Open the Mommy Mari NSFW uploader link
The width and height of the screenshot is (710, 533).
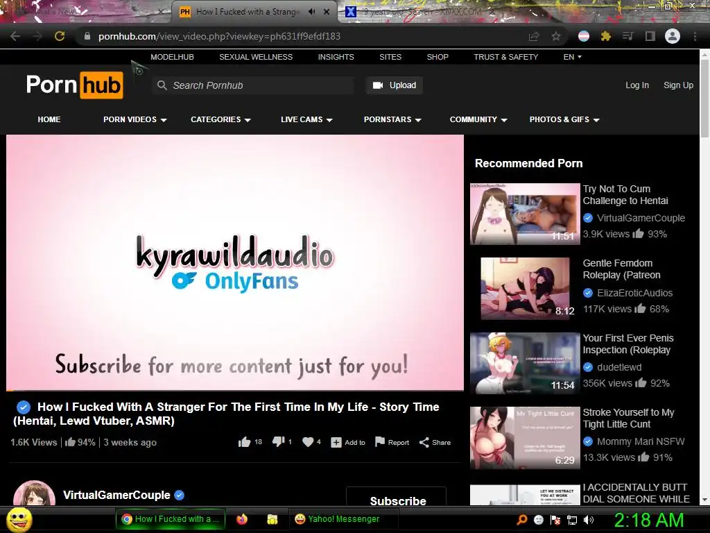[x=641, y=441]
